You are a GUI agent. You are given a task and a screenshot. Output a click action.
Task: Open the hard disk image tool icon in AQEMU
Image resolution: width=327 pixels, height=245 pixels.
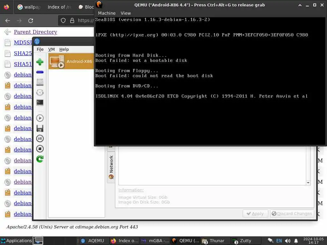[x=40, y=82]
